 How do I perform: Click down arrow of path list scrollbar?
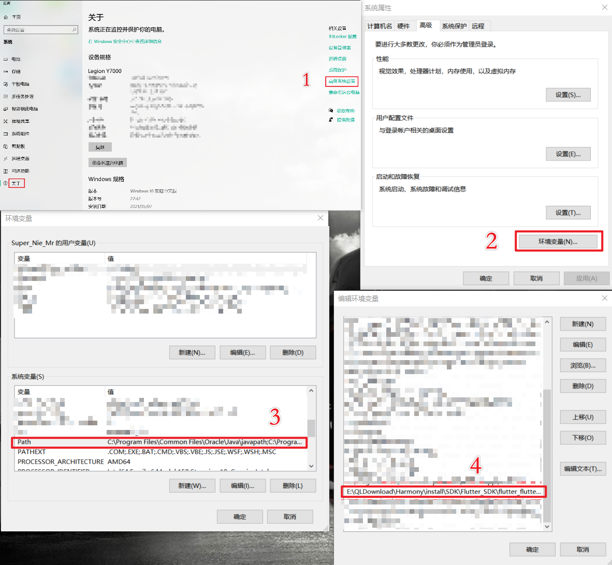[x=547, y=526]
